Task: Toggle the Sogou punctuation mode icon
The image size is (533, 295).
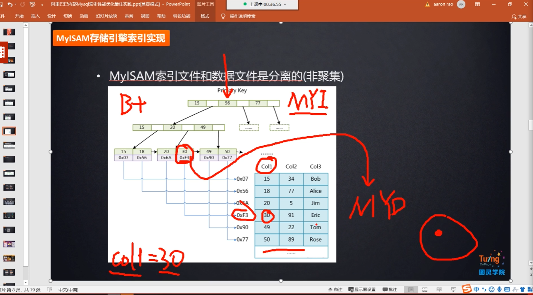Action: coord(484,289)
